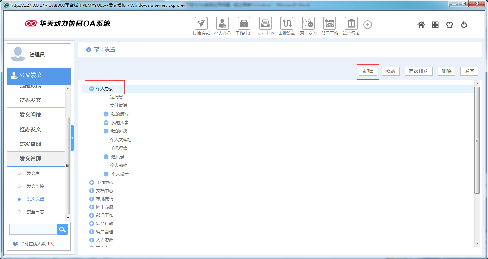Select the 安全日志 radio item
Screen dimensions: 488x259
(19, 212)
